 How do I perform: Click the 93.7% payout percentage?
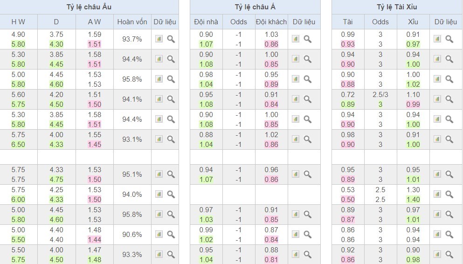click(132, 39)
